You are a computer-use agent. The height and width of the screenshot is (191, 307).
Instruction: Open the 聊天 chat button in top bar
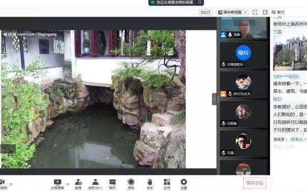point(278,12)
